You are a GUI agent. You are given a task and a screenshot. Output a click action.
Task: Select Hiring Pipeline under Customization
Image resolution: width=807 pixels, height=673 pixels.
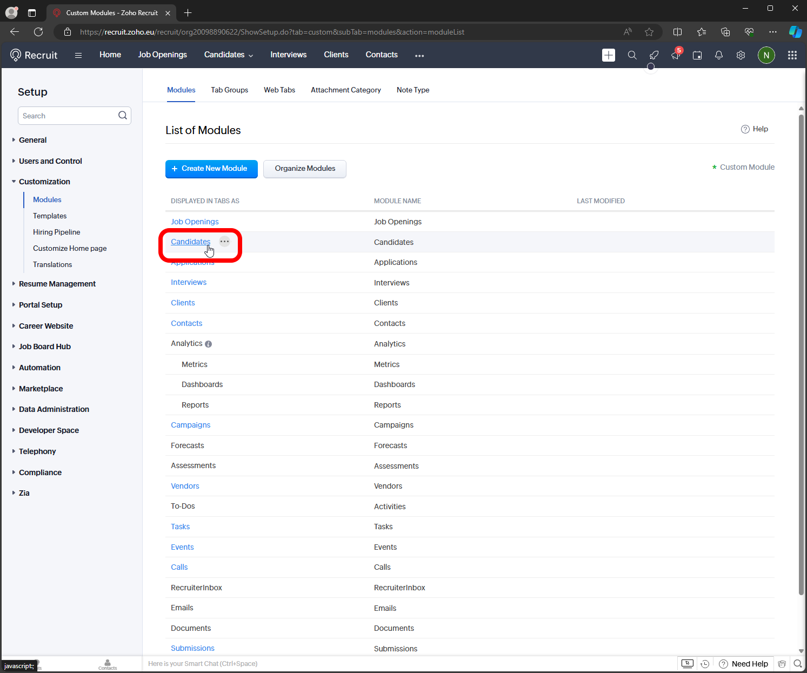(x=56, y=232)
